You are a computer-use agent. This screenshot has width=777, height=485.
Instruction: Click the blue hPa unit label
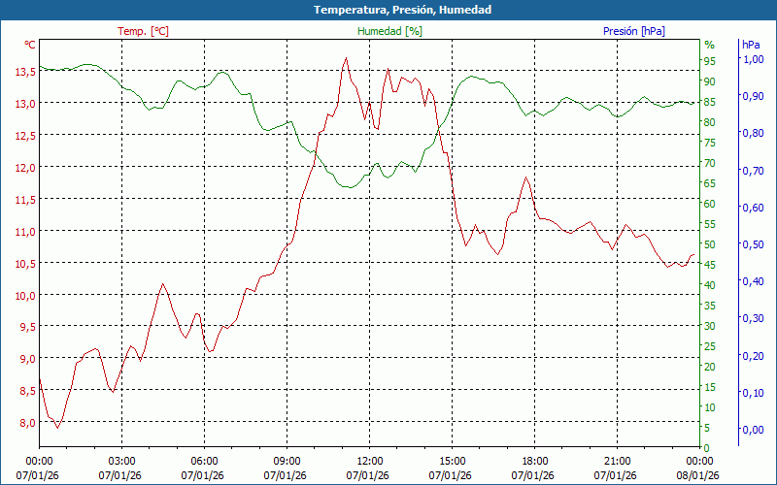[x=751, y=45]
